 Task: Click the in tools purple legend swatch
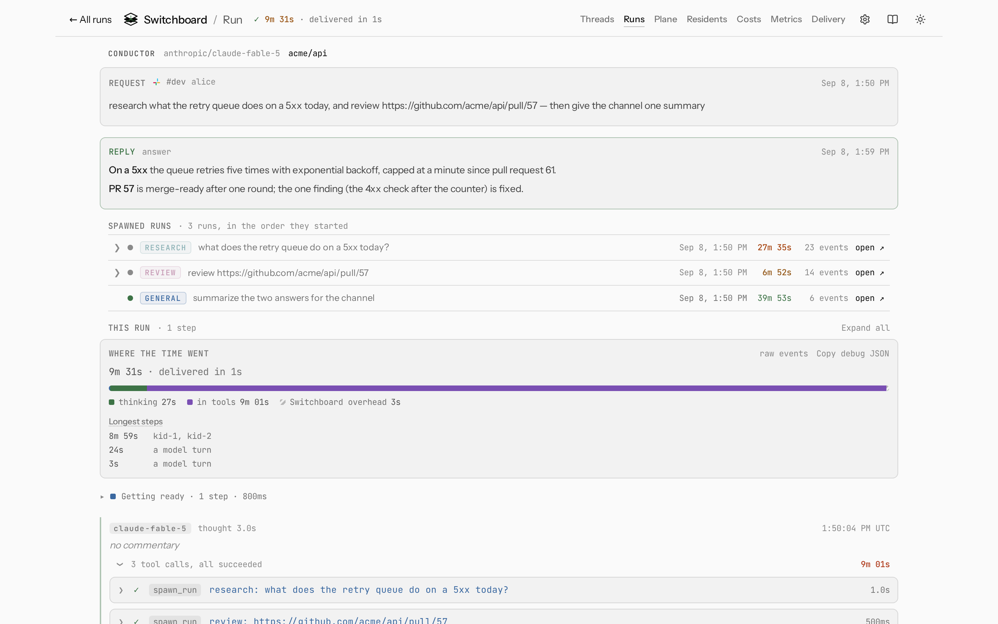[x=190, y=402]
